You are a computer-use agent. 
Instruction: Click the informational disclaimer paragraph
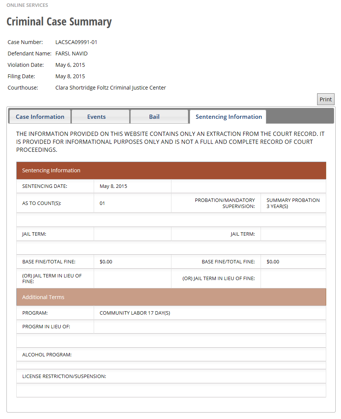point(170,142)
